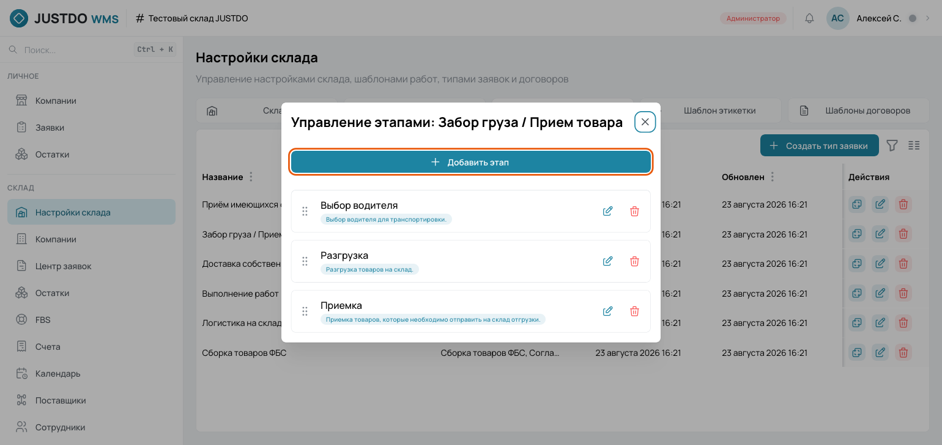Duplicate the Приём имеющихся row type

click(x=857, y=204)
